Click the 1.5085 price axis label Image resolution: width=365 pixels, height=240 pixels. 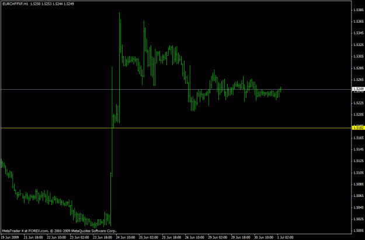point(359,184)
